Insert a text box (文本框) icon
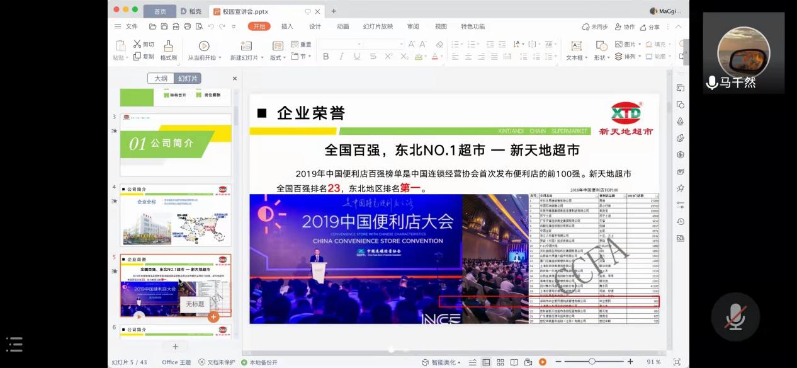The image size is (797, 368). pos(576,46)
